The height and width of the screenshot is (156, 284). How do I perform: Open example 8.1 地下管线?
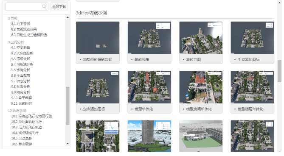click(x=21, y=24)
